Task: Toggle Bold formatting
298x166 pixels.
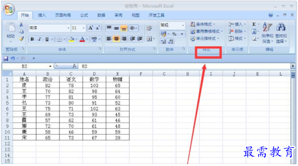Action: [x=32, y=39]
